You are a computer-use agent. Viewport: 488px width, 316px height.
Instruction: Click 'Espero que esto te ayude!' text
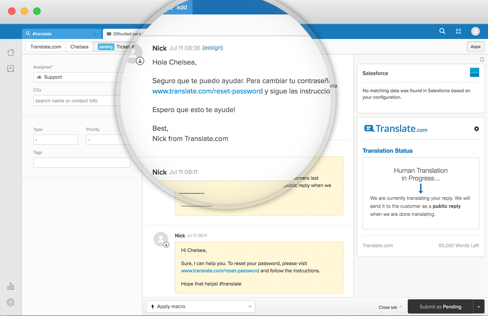tap(194, 110)
